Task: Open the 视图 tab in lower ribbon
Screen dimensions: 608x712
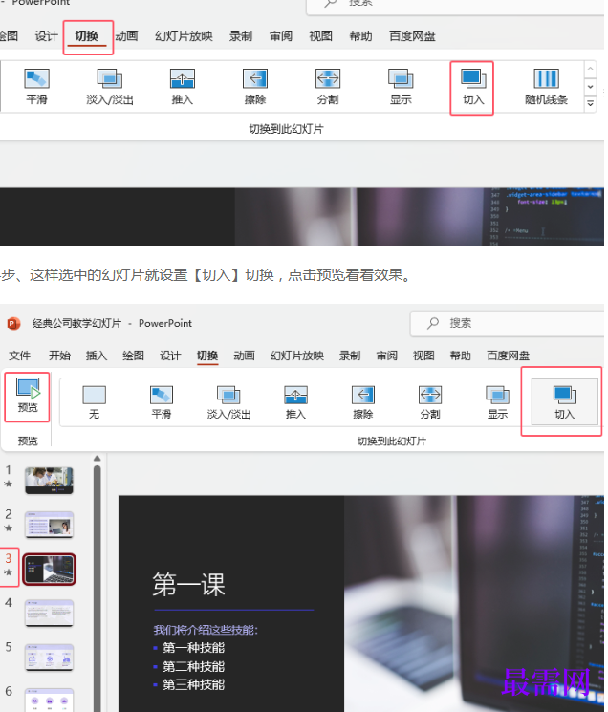Action: tap(423, 356)
